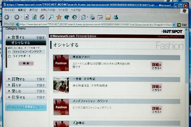Click the Messenger people icon
The width and height of the screenshot is (191, 127).
[x=116, y=17]
